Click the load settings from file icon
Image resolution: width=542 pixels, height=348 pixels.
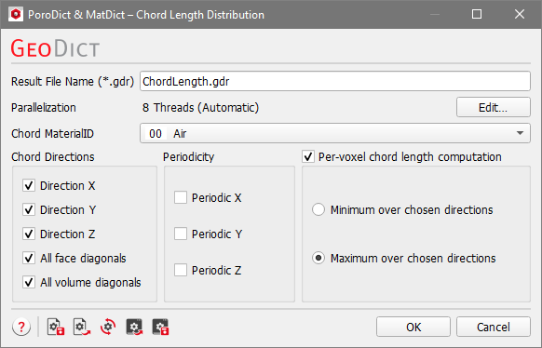coord(82,327)
